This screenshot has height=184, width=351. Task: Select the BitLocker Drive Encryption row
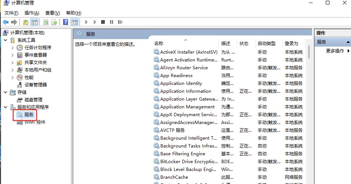[x=228, y=161]
